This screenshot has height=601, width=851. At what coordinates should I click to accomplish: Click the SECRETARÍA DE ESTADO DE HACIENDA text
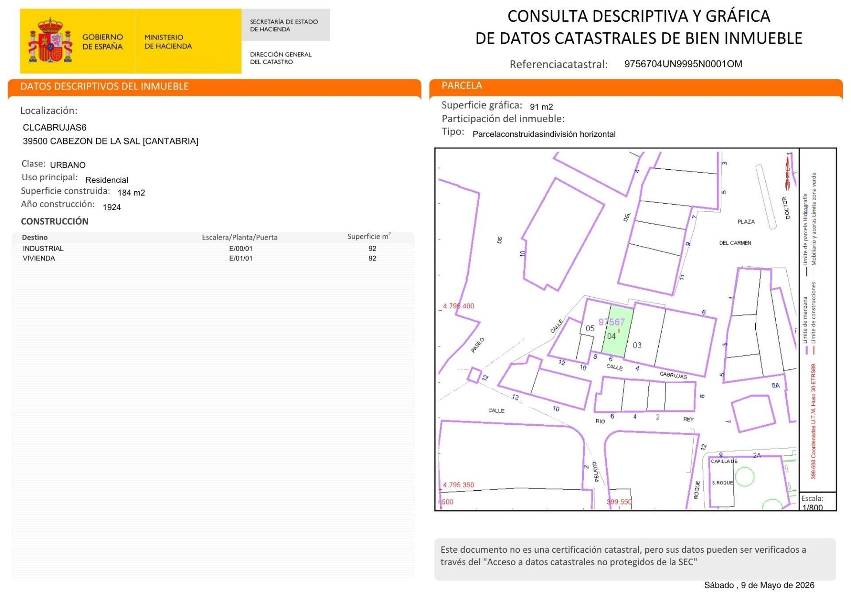point(284,25)
